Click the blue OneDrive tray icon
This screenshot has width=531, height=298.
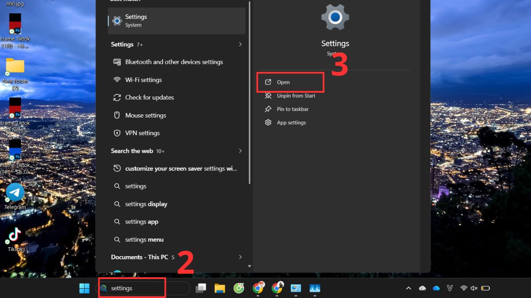point(436,288)
